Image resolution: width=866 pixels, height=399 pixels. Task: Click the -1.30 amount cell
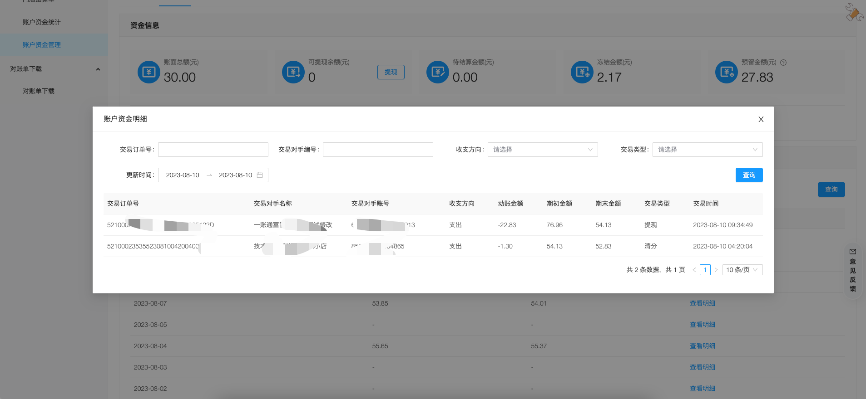505,246
